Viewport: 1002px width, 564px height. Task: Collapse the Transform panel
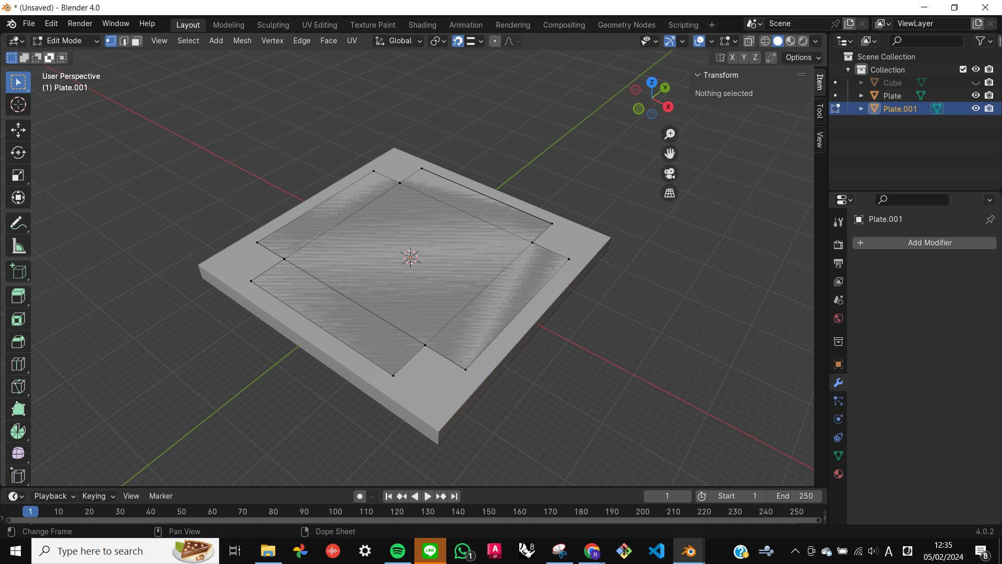(697, 75)
